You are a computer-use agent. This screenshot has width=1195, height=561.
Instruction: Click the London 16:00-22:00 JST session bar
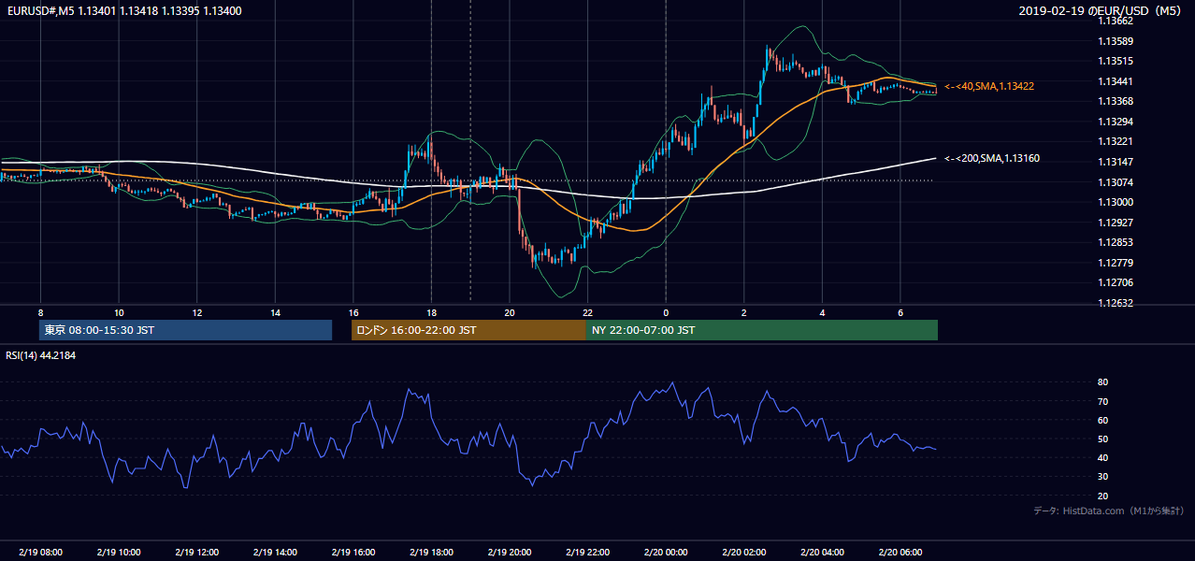(x=468, y=330)
